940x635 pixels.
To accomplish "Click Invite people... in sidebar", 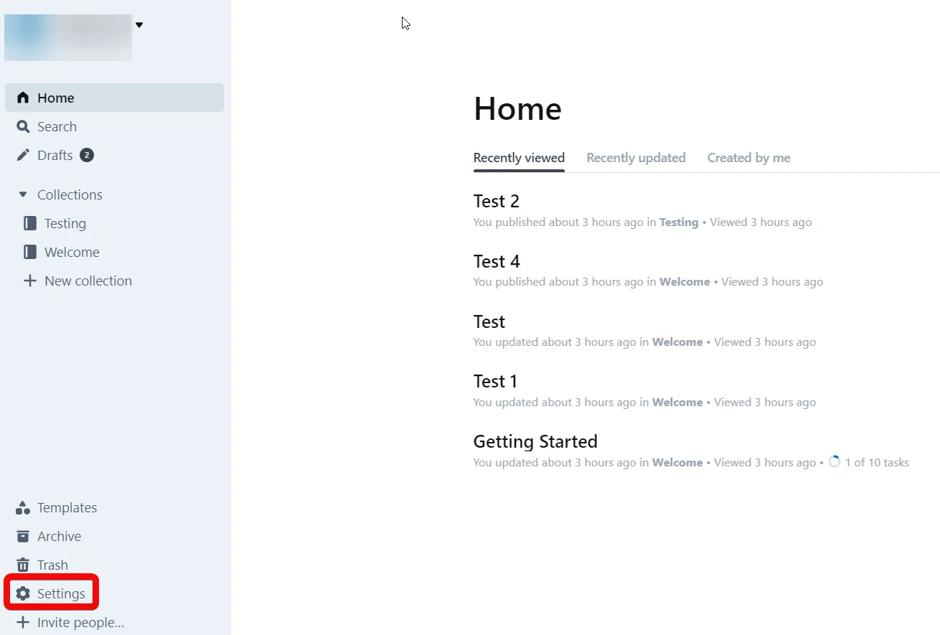I will point(80,622).
